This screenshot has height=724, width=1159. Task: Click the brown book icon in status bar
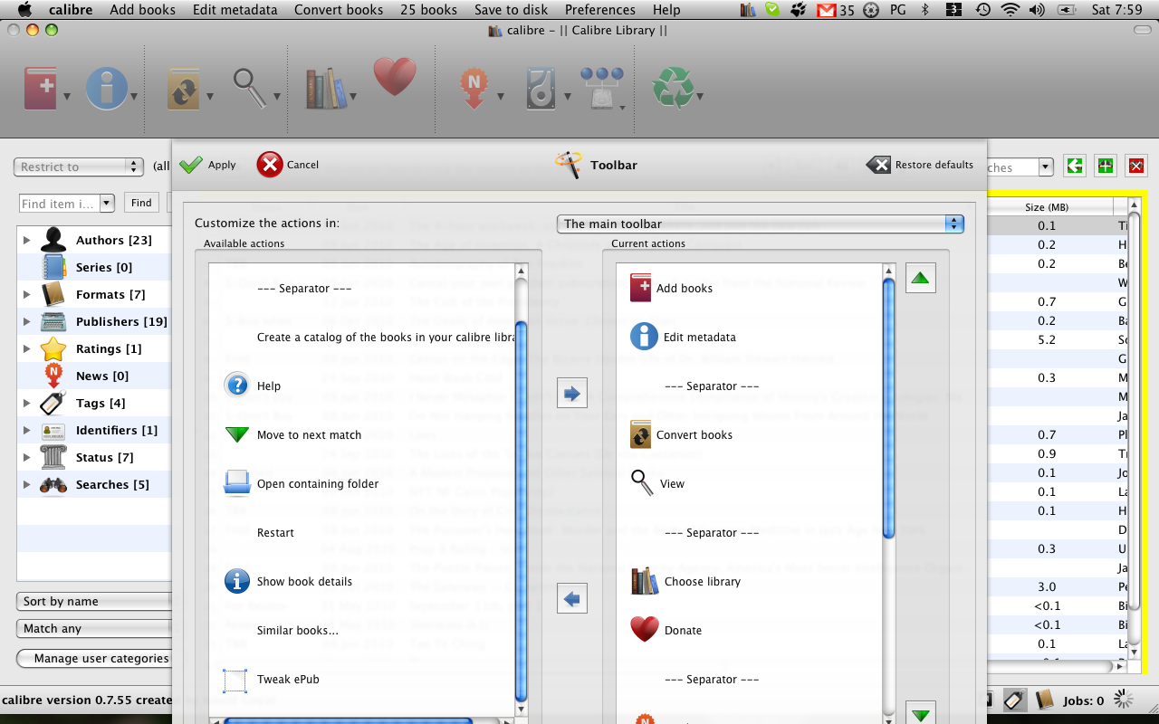tap(1044, 700)
